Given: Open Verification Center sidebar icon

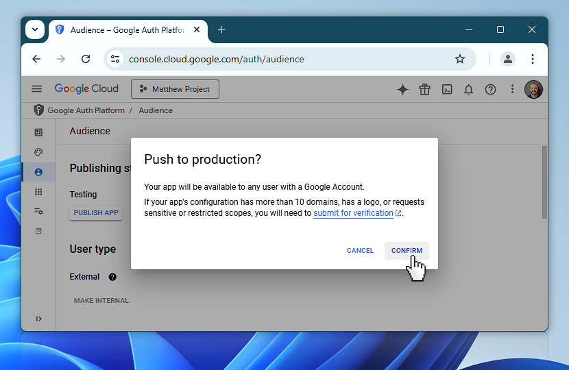Looking at the screenshot, I should [38, 231].
